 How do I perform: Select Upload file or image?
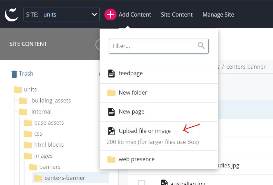159,136
